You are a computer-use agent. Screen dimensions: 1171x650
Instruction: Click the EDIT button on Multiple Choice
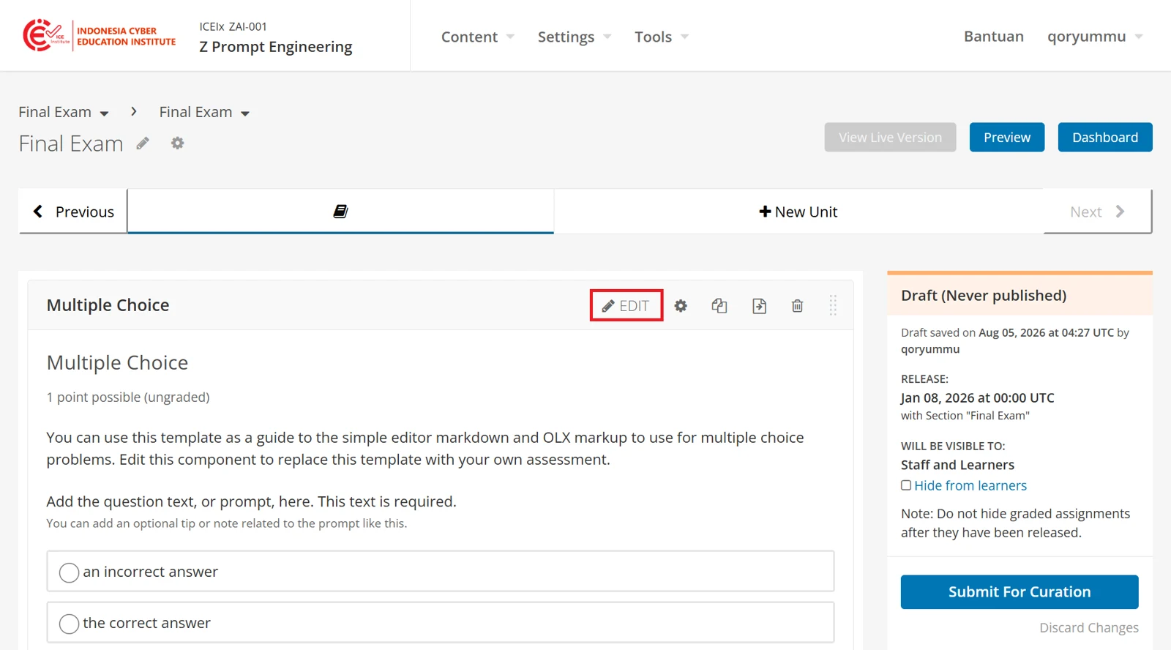coord(626,306)
